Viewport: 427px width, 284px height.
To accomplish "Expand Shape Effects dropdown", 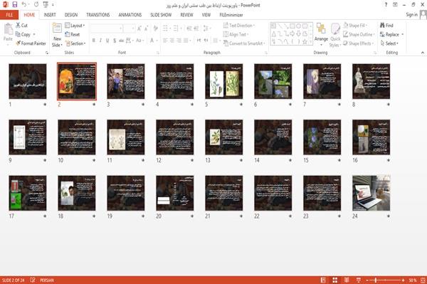I will 359,43.
